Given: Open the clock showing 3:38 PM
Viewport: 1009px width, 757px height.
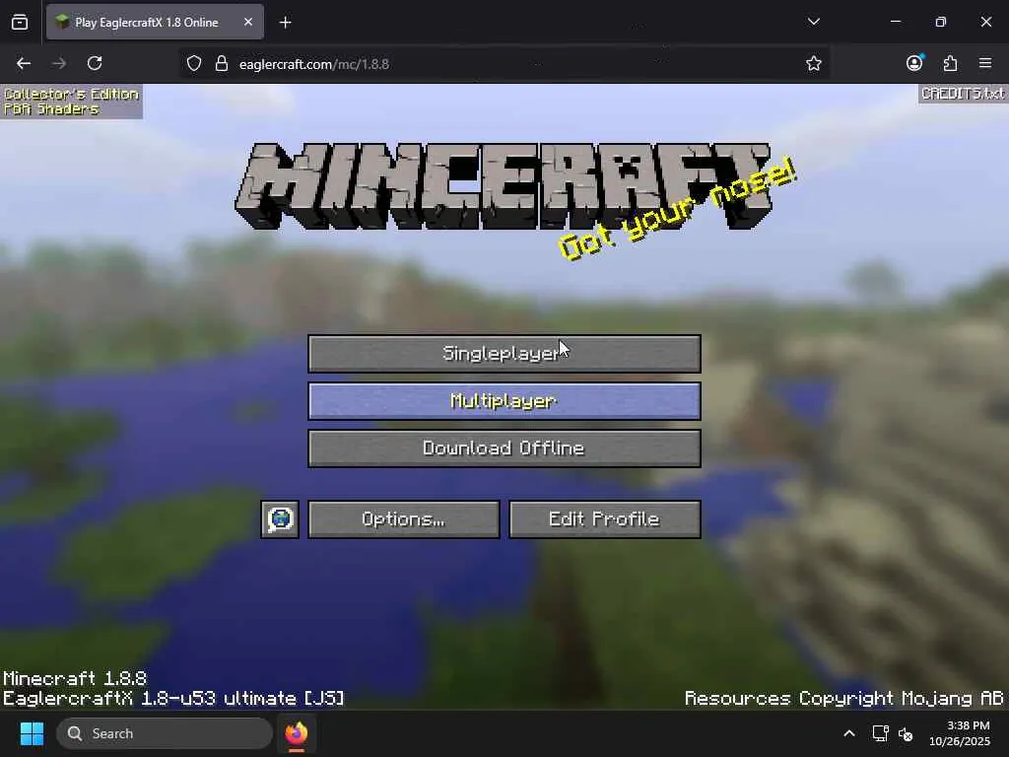Looking at the screenshot, I should tap(960, 733).
